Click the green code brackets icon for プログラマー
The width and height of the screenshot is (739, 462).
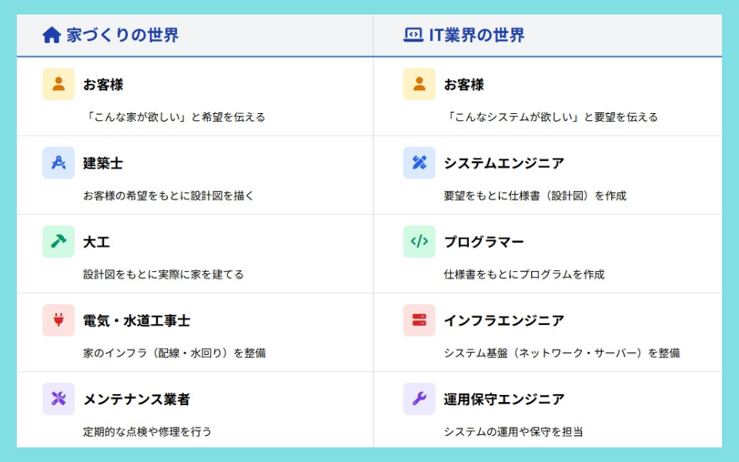(x=419, y=241)
